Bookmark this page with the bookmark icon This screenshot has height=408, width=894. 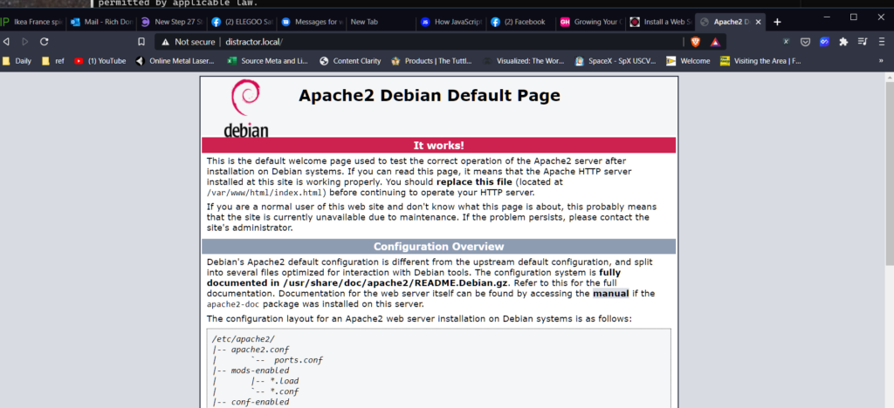coord(141,42)
